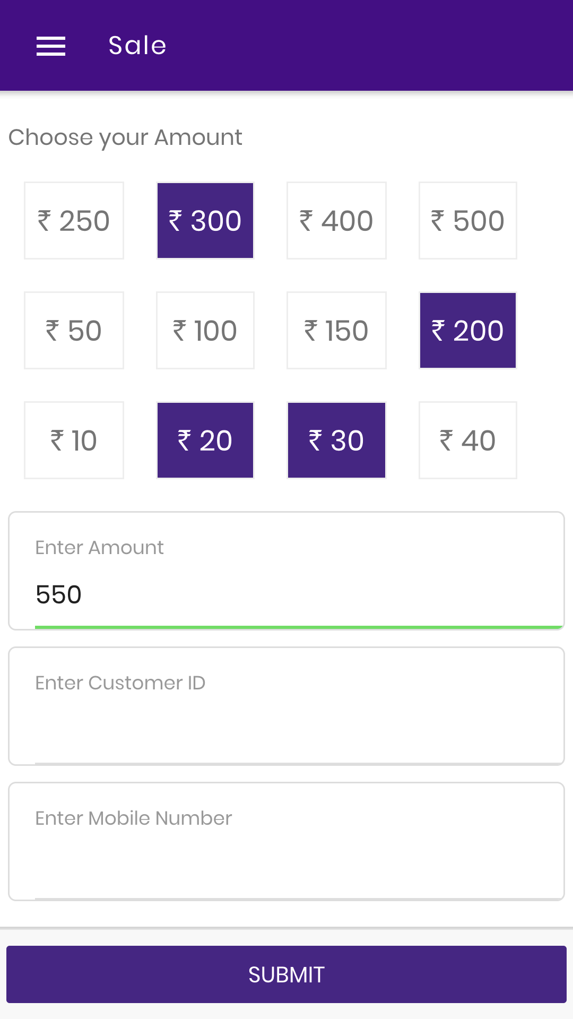Tap the ₹ 100 amount chip
573x1019 pixels.
click(205, 331)
